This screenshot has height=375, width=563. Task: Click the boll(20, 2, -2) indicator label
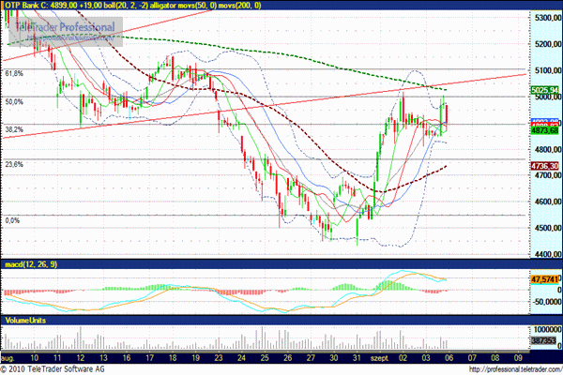pos(140,6)
